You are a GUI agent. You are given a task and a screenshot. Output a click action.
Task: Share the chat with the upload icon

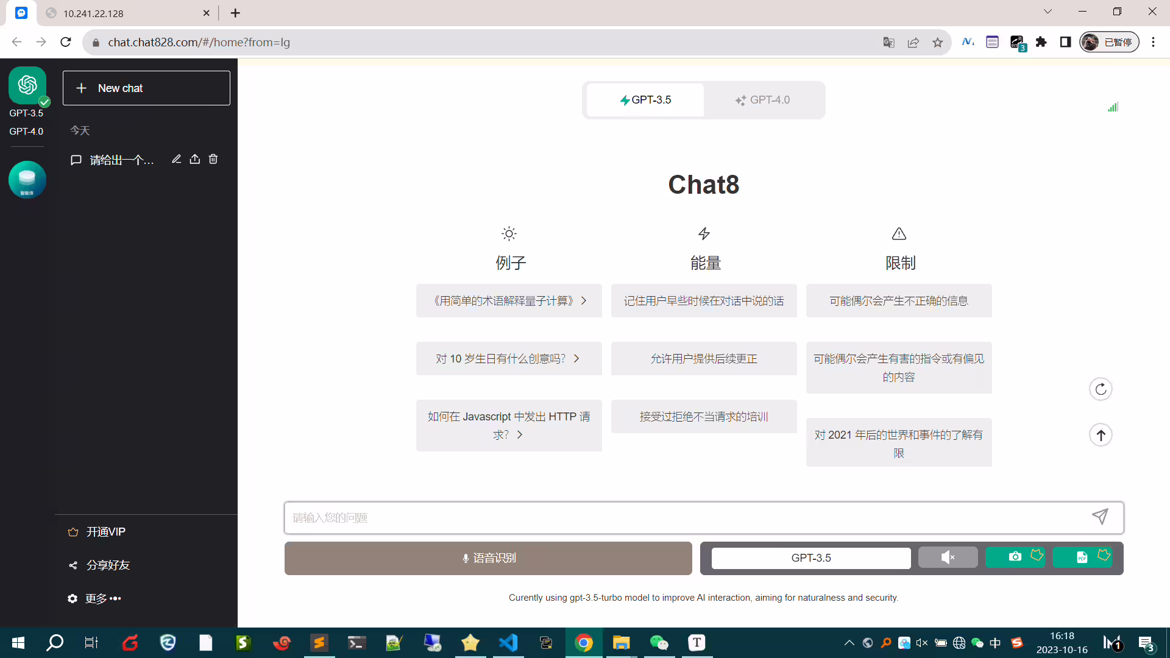195,159
